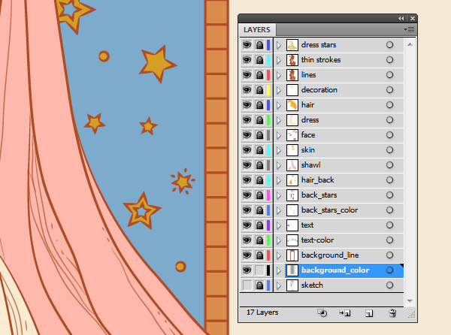Click the skin layer color swatch

[268, 150]
